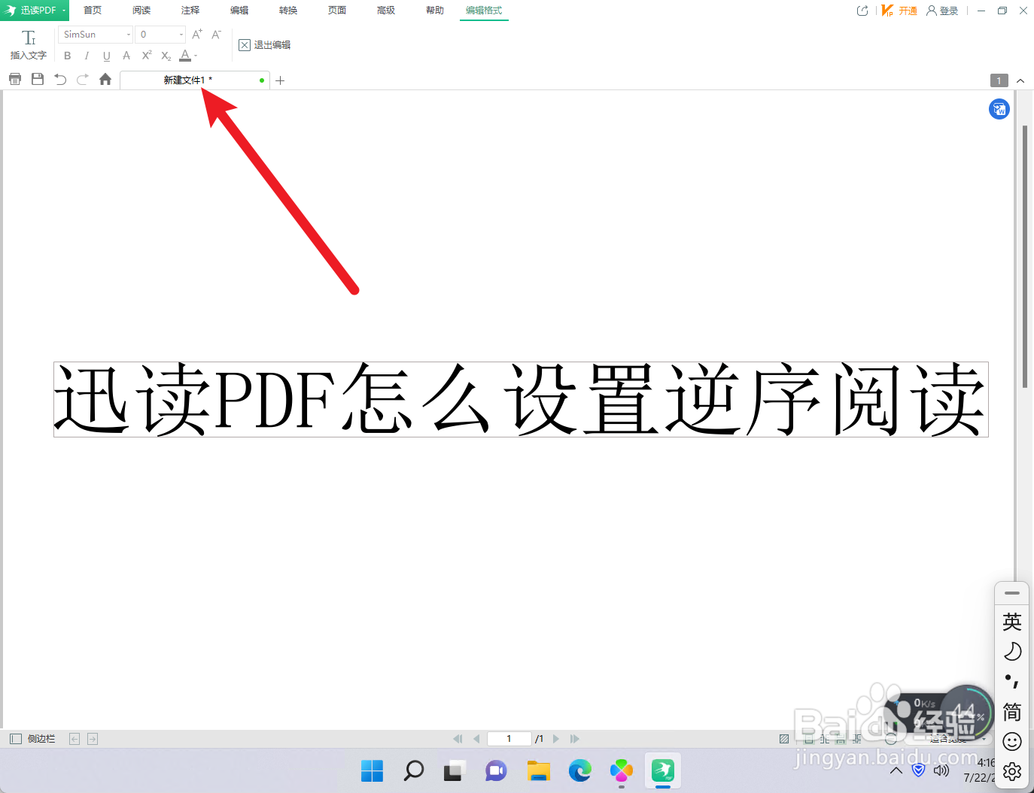
Task: Toggle italic formatting
Action: (x=87, y=56)
